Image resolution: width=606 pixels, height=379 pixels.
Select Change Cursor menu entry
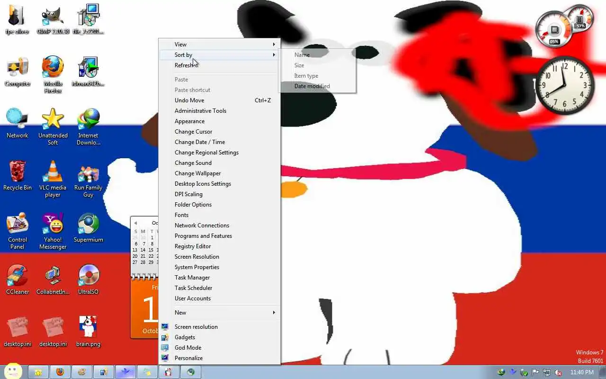[219, 132]
